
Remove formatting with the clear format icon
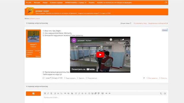[x=161, y=93]
